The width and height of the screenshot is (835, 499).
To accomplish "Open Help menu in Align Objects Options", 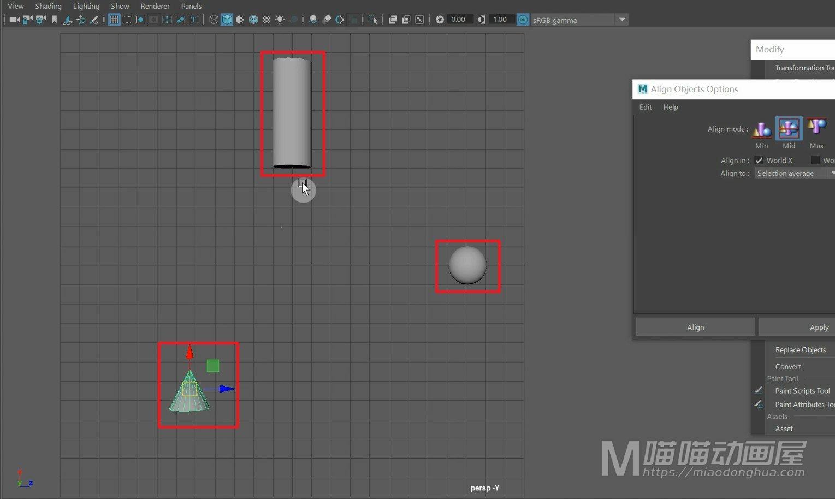I will [x=671, y=107].
